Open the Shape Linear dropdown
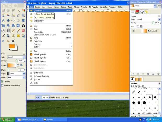The width and height of the screenshot is (162, 122). 16,73
